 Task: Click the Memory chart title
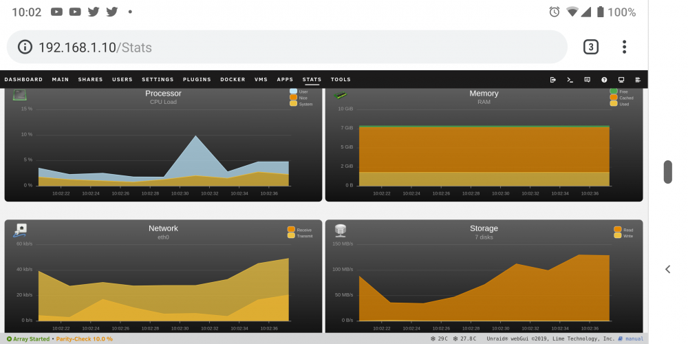484,94
